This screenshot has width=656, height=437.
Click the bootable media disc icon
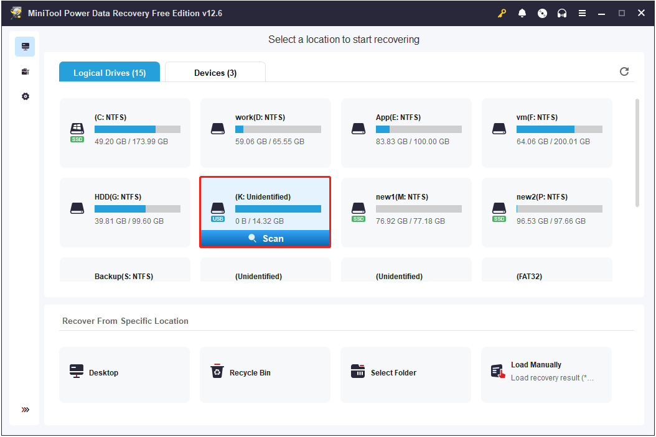tap(542, 12)
